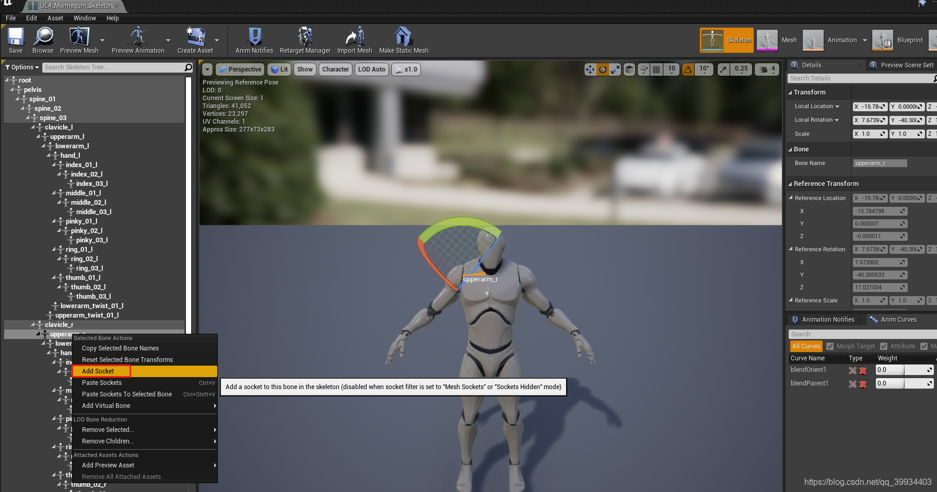This screenshot has width=937, height=492.
Task: Toggle the Attribute curve filter
Action: [x=884, y=346]
